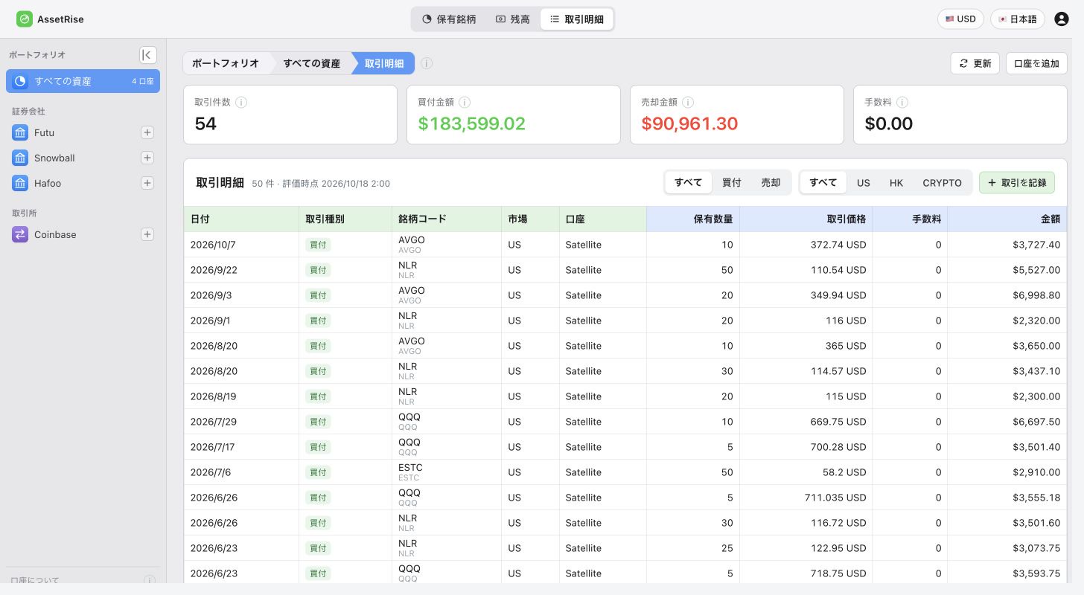The width and height of the screenshot is (1084, 595).
Task: Filter the market to US
Action: click(863, 182)
